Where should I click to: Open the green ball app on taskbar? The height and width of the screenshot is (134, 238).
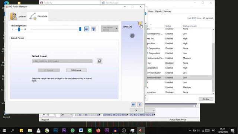click(x=47, y=131)
